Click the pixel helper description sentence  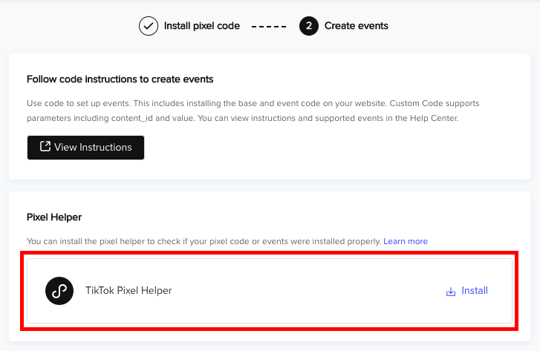pos(204,241)
